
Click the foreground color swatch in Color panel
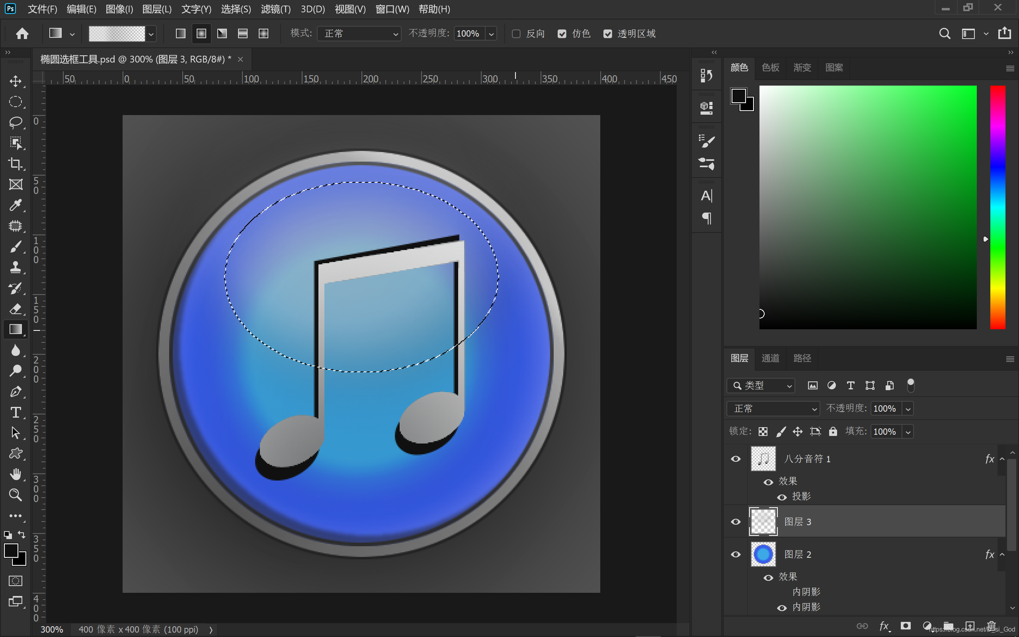[x=738, y=96]
